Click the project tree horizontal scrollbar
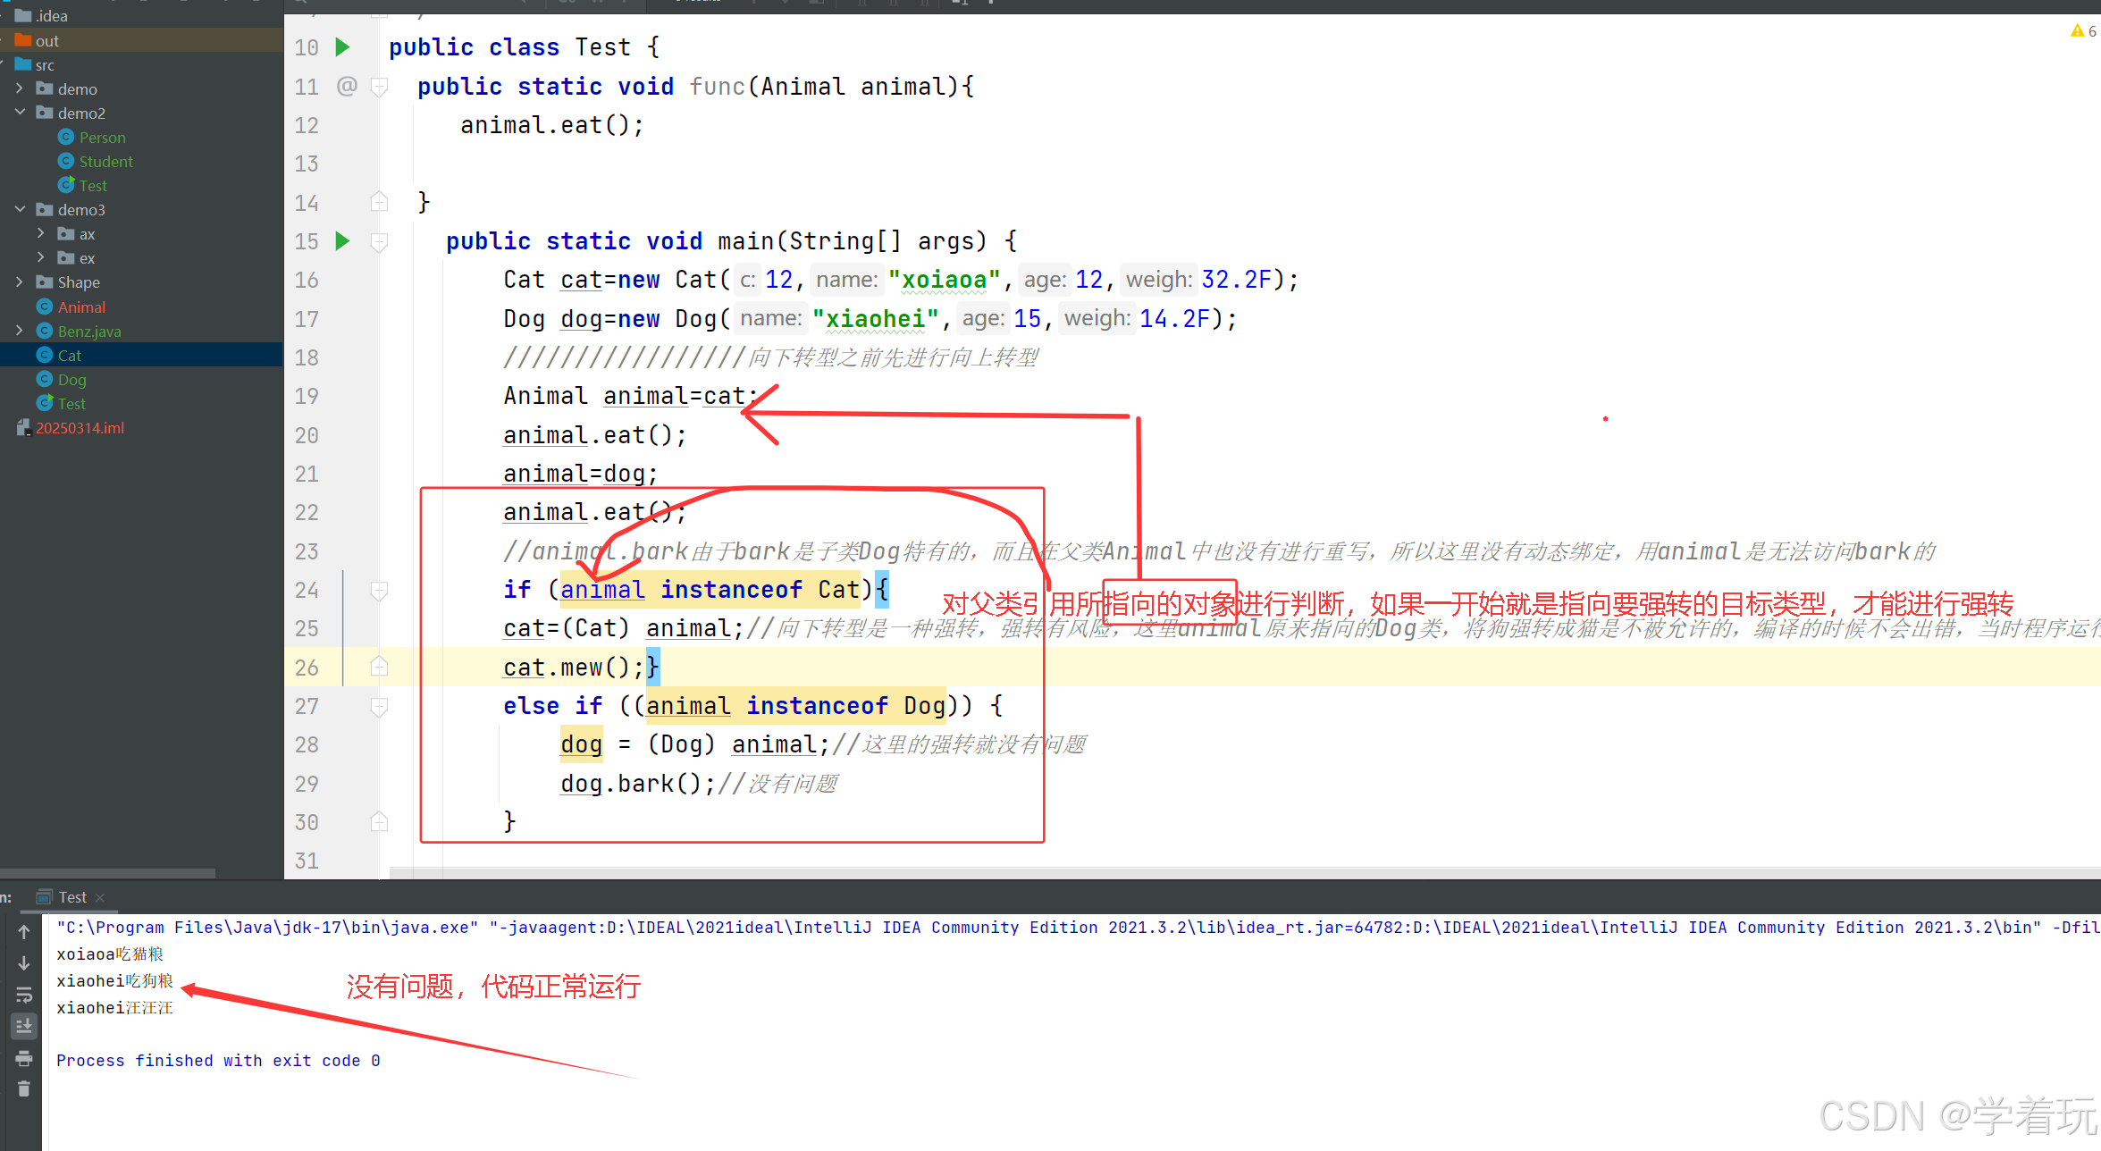The image size is (2101, 1151). [107, 873]
